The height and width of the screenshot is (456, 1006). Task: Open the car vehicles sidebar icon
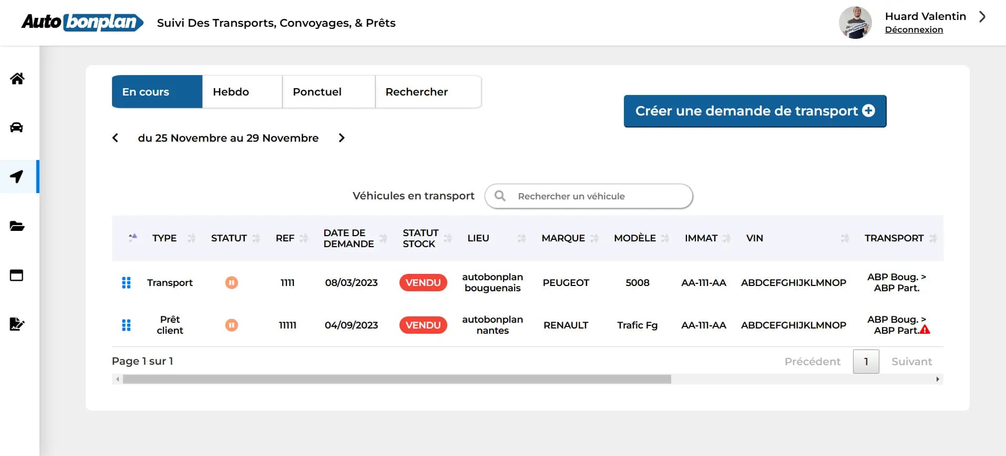point(17,128)
